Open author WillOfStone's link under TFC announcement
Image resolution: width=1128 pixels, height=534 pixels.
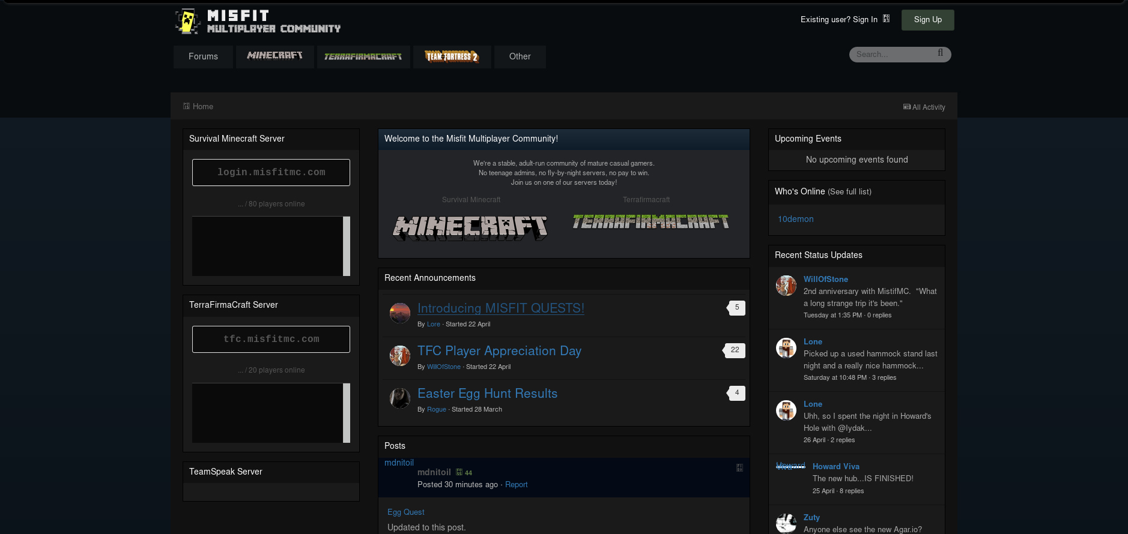pos(444,367)
